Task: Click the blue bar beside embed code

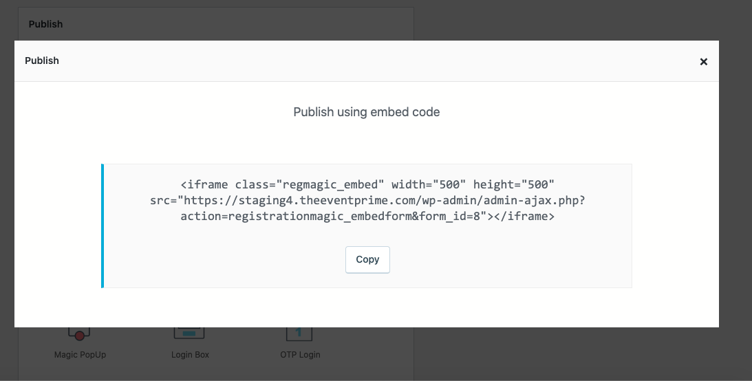Action: (x=103, y=226)
